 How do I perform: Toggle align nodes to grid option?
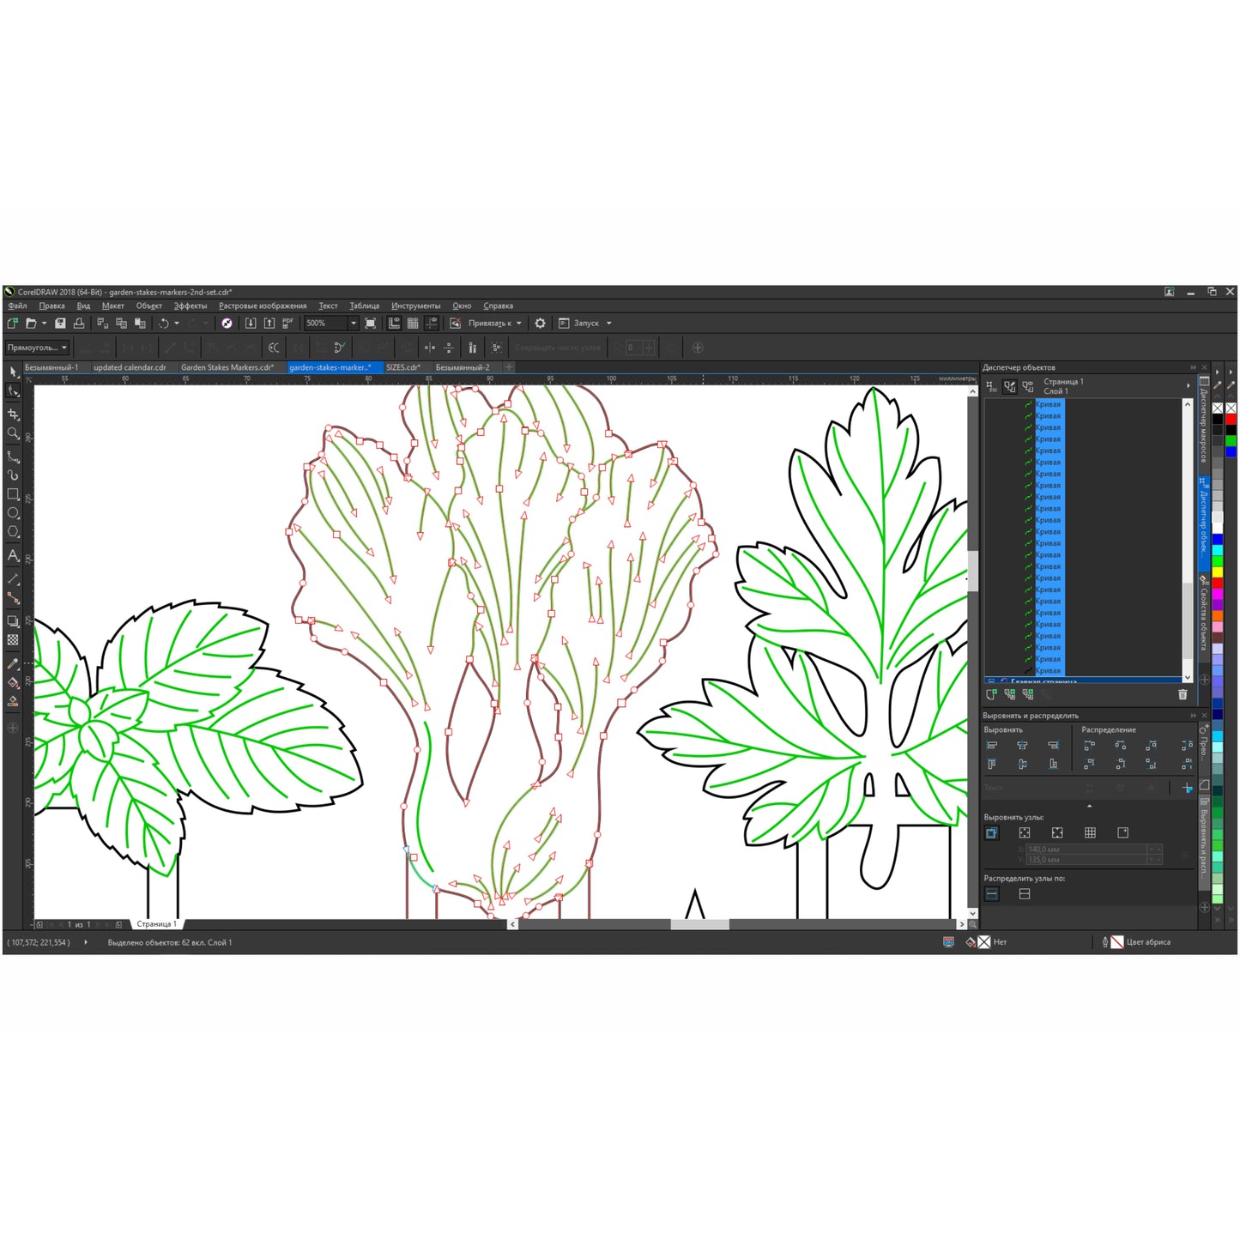[1090, 832]
